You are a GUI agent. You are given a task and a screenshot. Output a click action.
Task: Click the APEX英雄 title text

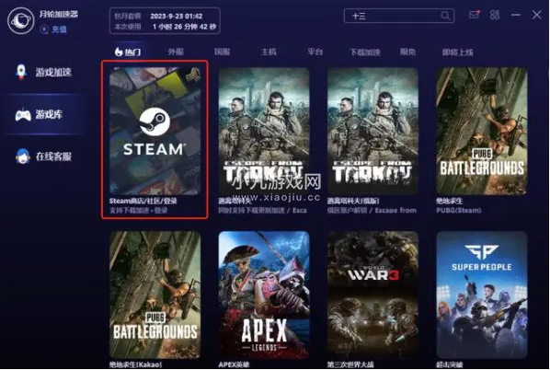(x=234, y=364)
